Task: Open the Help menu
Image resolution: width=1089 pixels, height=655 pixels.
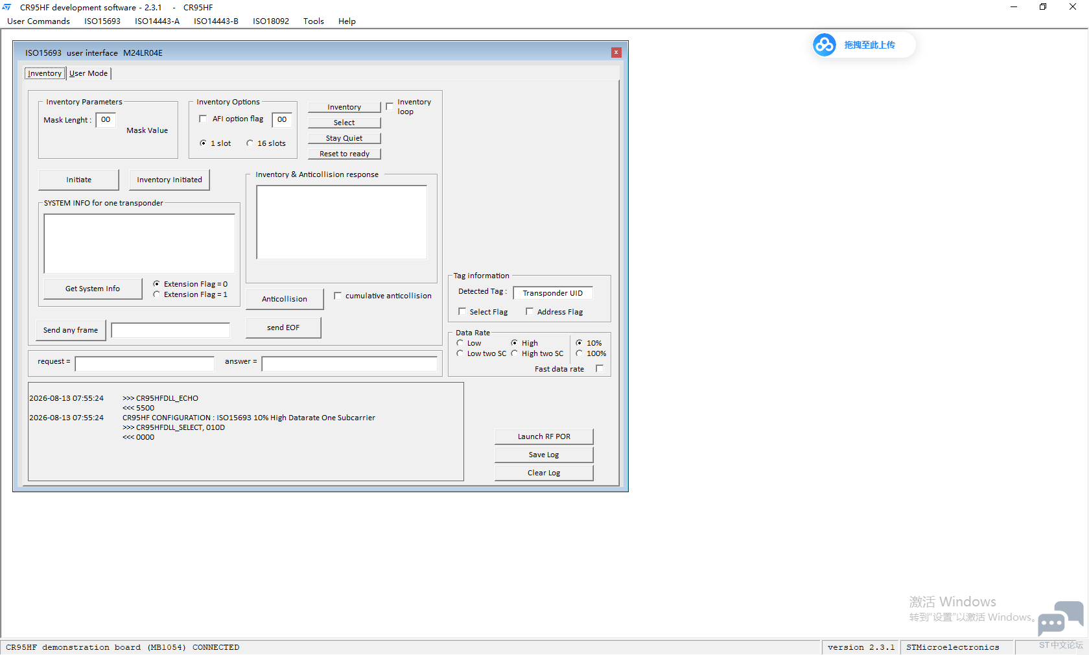Action: click(347, 21)
